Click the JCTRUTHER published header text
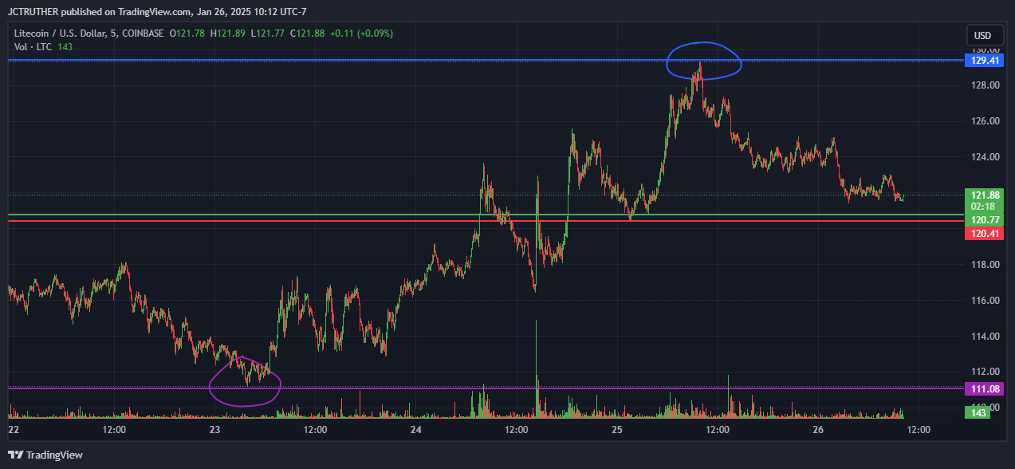Screen dimensions: 1015x469 (157, 11)
